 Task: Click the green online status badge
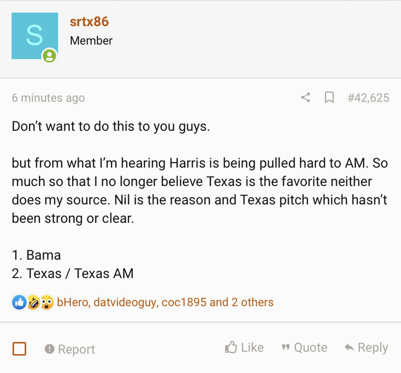(x=49, y=56)
